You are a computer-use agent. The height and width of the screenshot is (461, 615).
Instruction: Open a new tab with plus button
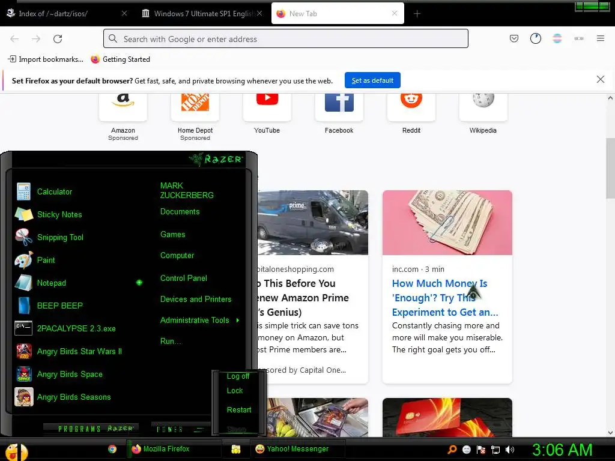coord(417,14)
